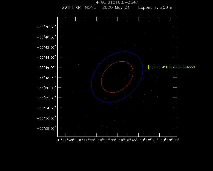Image resolution: width=213 pixels, height=171 pixels.
Task: Click declination label -33°48'00"
Action: tap(47, 78)
